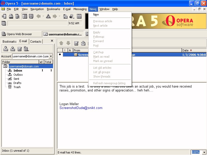The width and height of the screenshot is (207, 155).
Task: Click the New window icon with the star
Action: point(4,17)
